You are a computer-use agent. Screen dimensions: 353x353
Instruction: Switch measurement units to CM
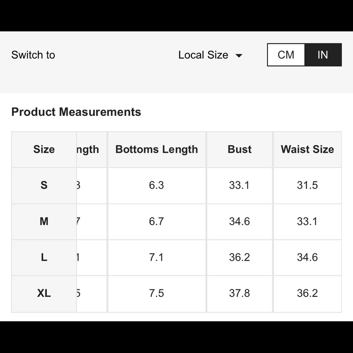pyautogui.click(x=286, y=55)
